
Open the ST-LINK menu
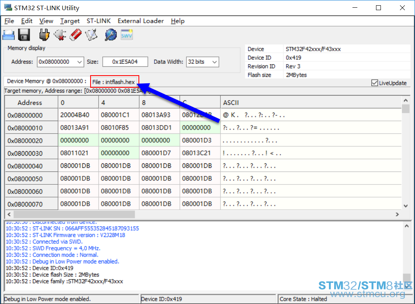coord(98,21)
